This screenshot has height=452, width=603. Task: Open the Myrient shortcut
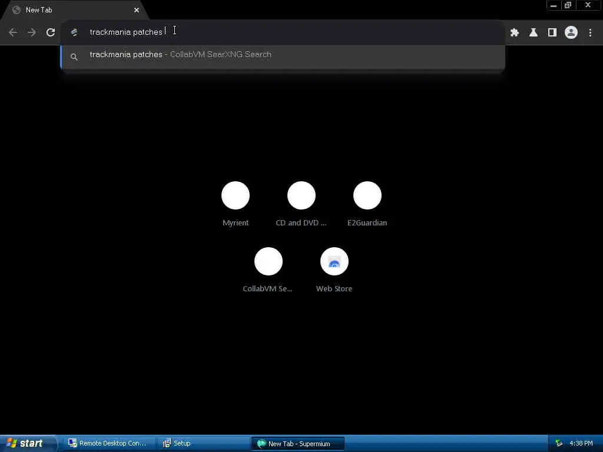pos(236,204)
